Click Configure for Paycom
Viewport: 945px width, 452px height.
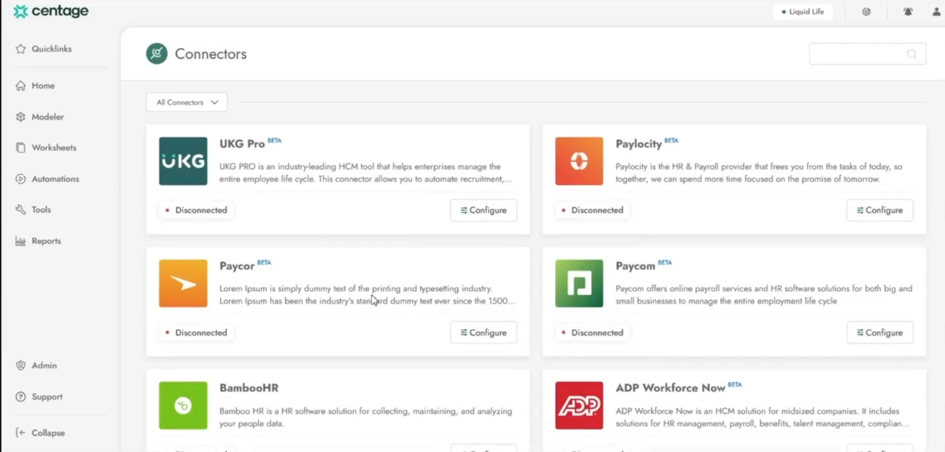click(879, 333)
